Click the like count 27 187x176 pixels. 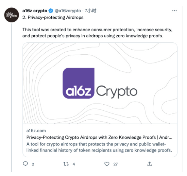pyautogui.click(x=116, y=164)
